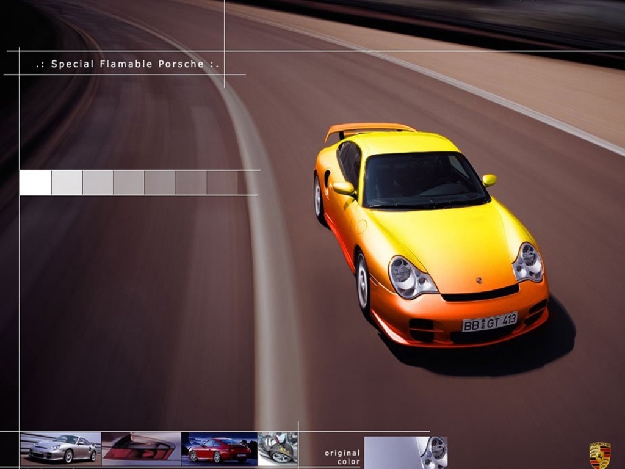Image resolution: width=625 pixels, height=469 pixels.
Task: Select the second-lightest gray swatch
Action: pos(67,183)
